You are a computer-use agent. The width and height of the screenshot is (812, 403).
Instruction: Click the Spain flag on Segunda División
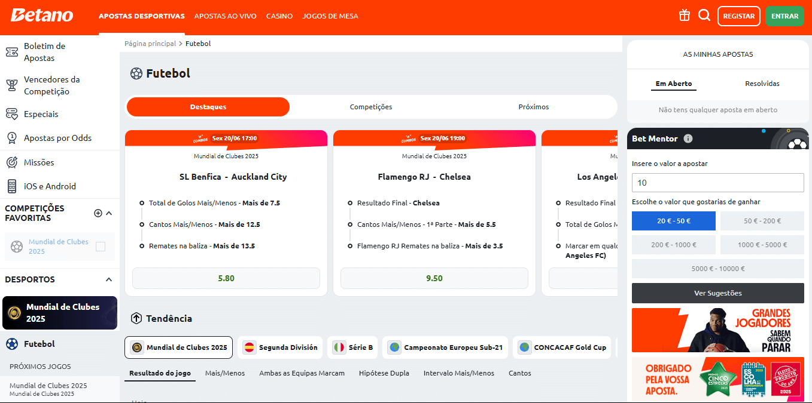(x=249, y=347)
